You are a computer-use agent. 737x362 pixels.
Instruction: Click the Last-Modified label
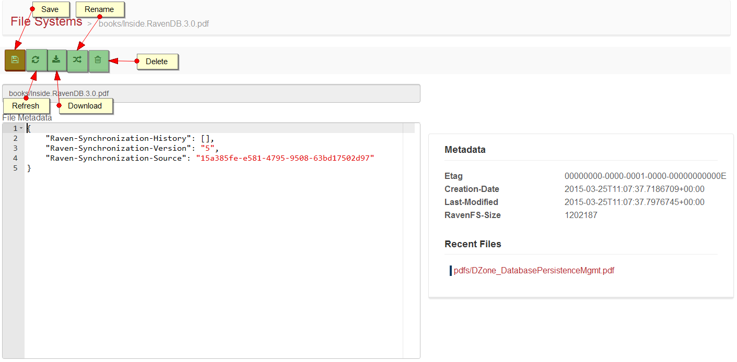(x=471, y=202)
